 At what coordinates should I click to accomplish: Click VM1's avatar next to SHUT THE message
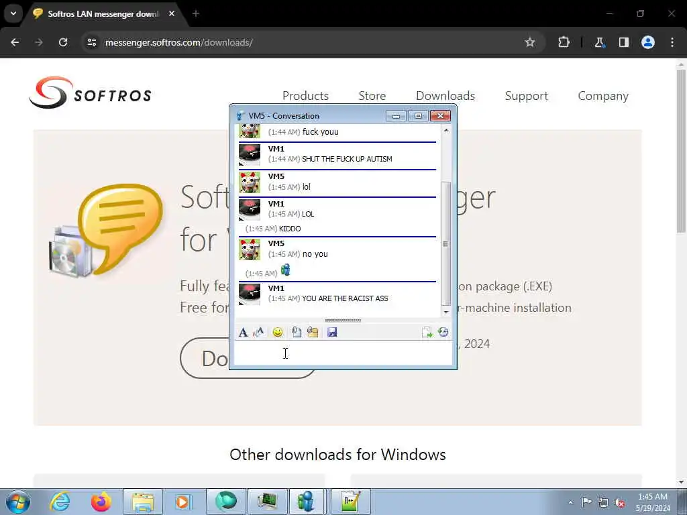[x=250, y=155]
